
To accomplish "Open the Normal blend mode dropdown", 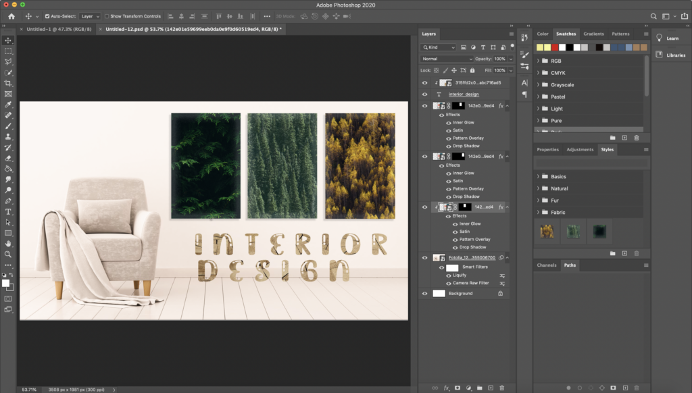I will [446, 59].
